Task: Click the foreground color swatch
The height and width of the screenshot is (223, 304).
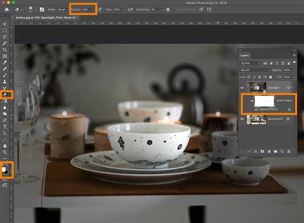Action: click(4, 170)
